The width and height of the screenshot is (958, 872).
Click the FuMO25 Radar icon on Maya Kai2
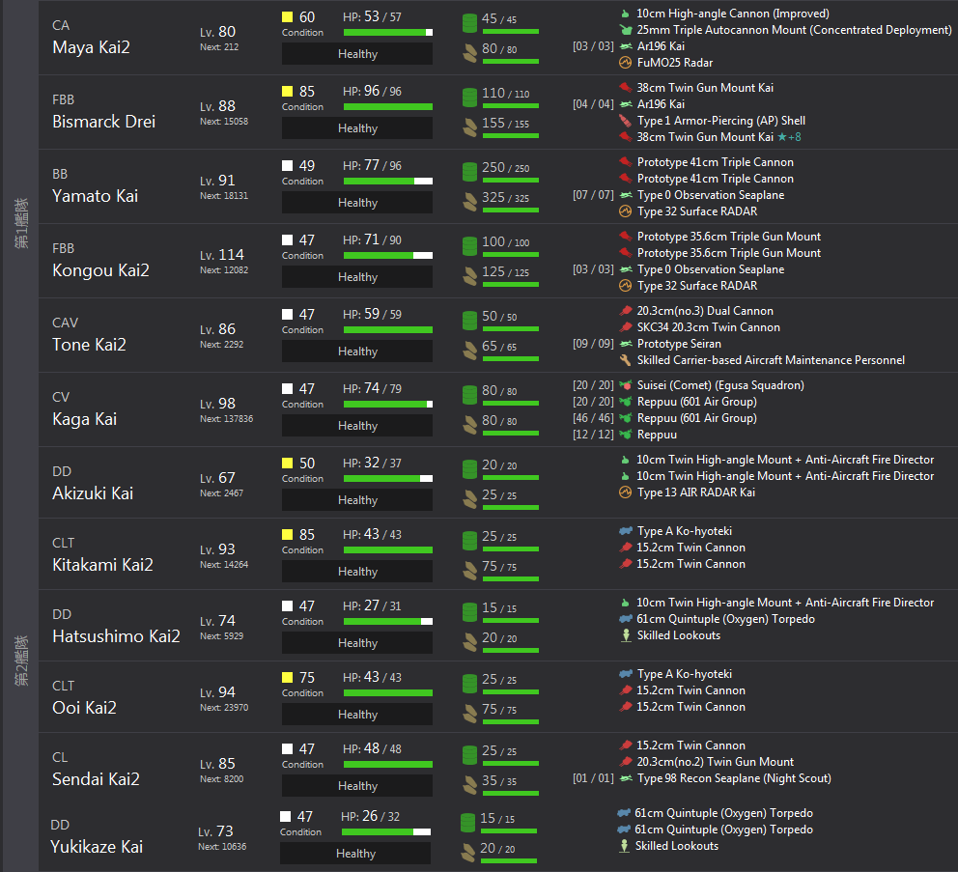pos(625,63)
